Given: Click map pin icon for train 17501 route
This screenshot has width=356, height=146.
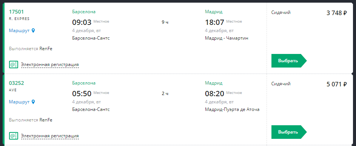Looking at the screenshot, I should pos(33,31).
